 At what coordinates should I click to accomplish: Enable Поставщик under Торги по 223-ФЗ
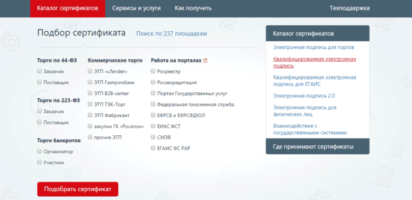pos(39,122)
